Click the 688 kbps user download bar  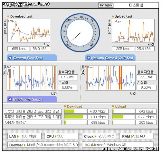pyautogui.click(x=75, y=122)
